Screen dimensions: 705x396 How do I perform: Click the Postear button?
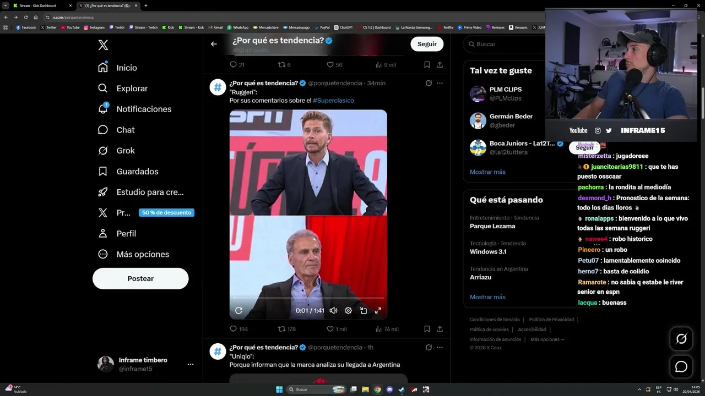[x=140, y=279]
